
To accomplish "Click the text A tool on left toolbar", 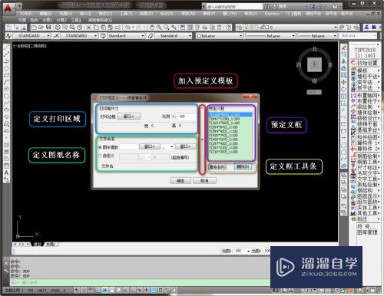I will point(6,173).
